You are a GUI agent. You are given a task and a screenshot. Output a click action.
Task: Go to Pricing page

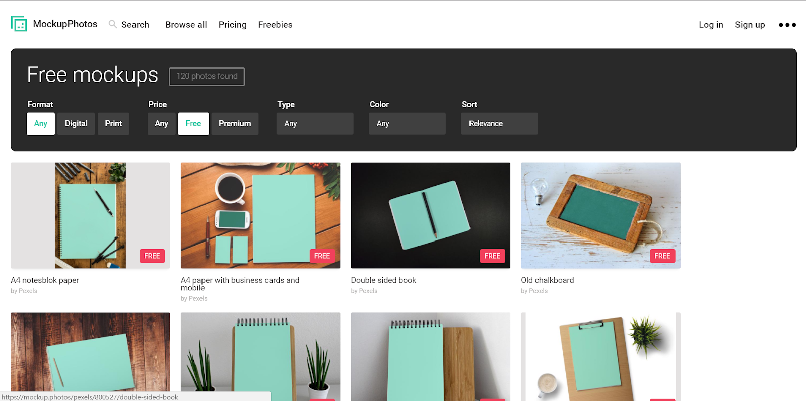(x=233, y=25)
